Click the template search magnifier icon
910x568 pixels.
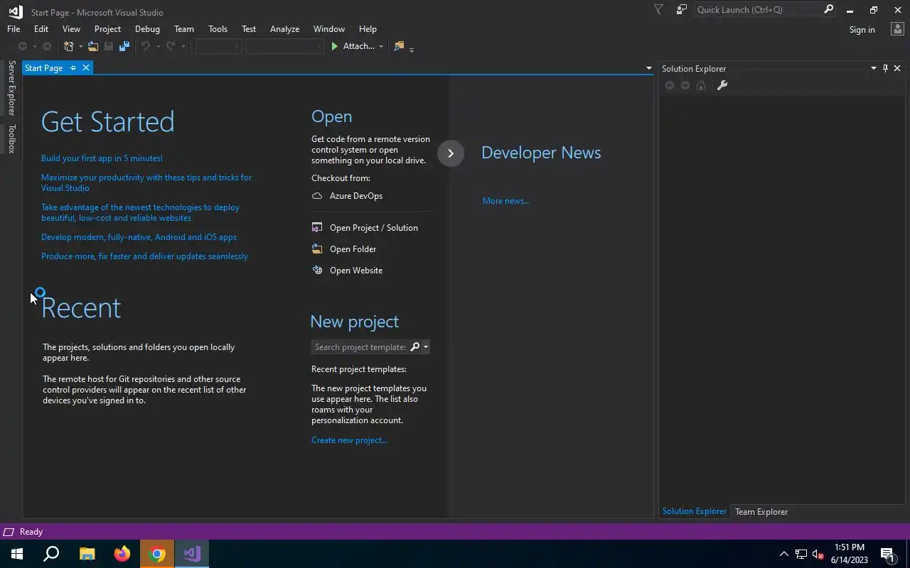(415, 346)
